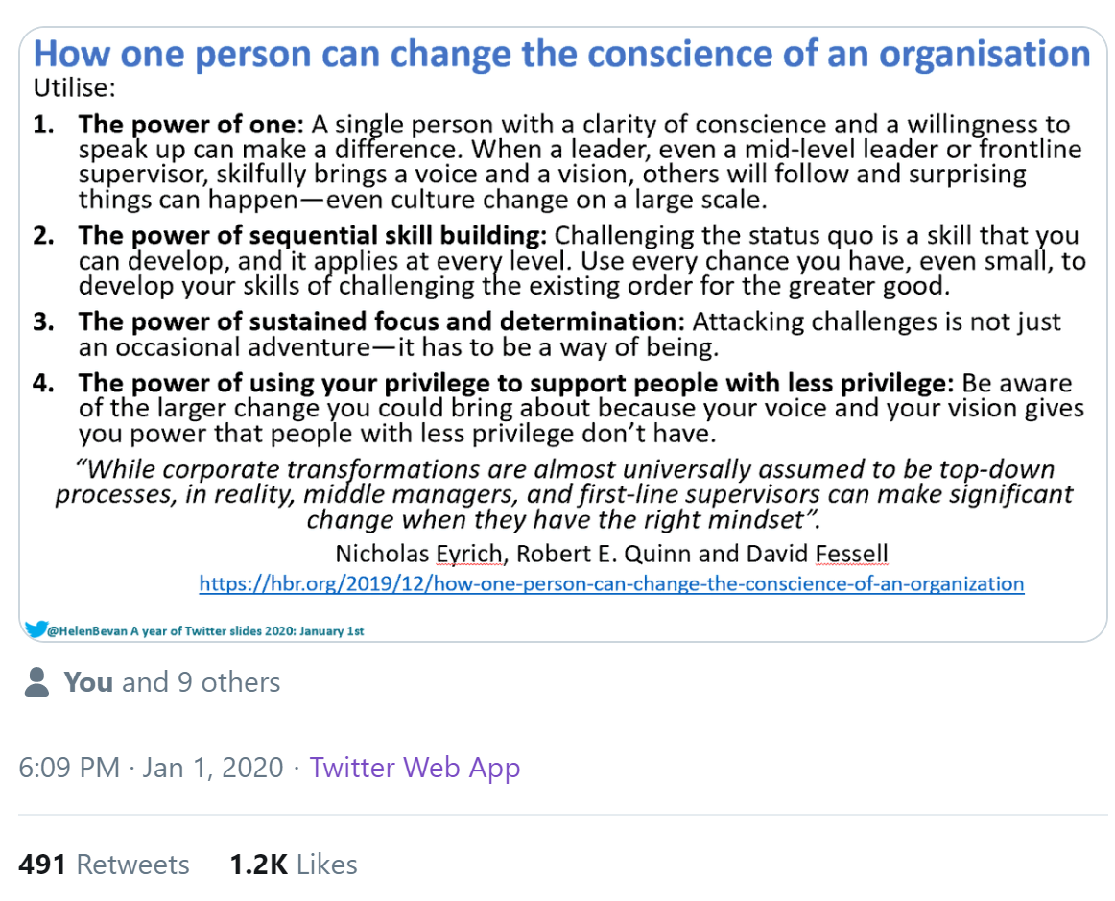
Task: Open the hbr.org article link
Action: pyautogui.click(x=611, y=583)
